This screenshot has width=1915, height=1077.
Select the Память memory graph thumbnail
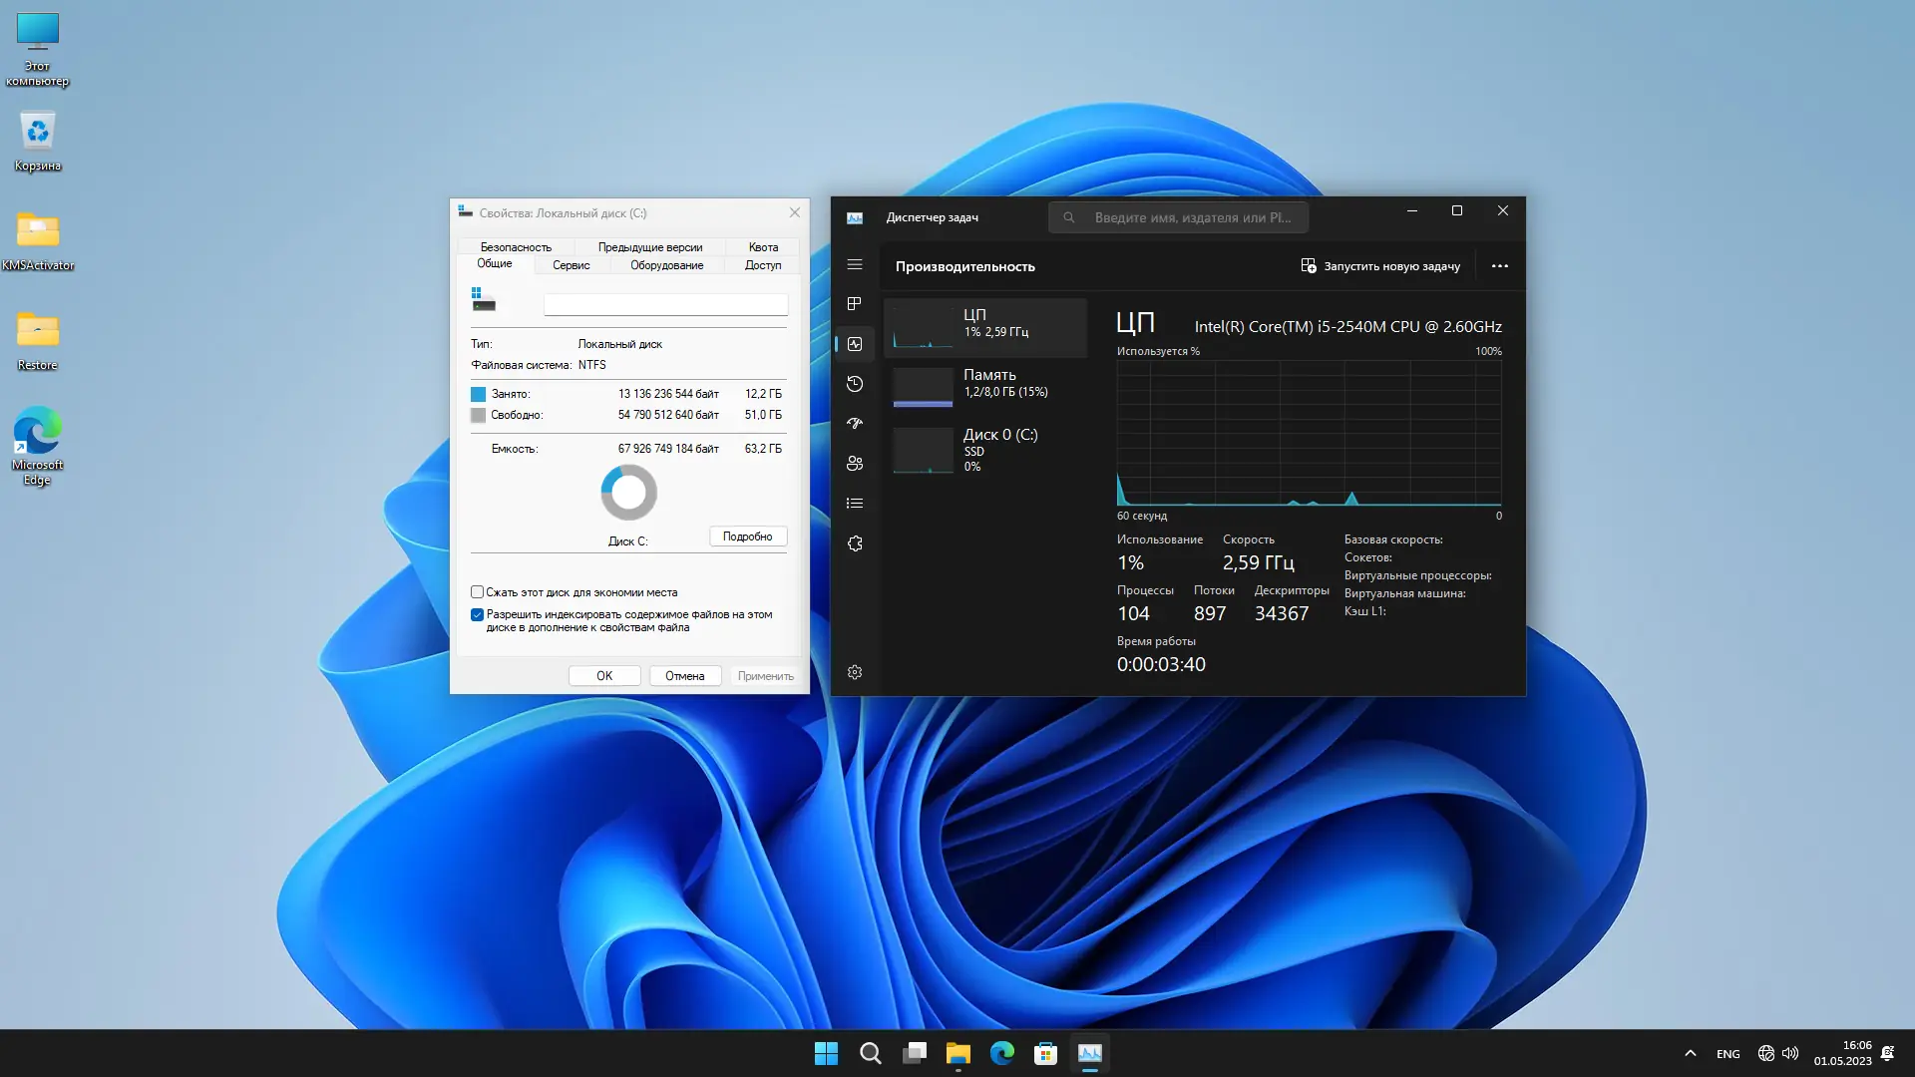pyautogui.click(x=923, y=387)
